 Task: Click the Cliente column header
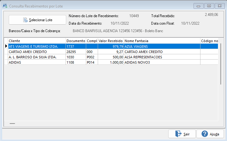click(x=37, y=41)
